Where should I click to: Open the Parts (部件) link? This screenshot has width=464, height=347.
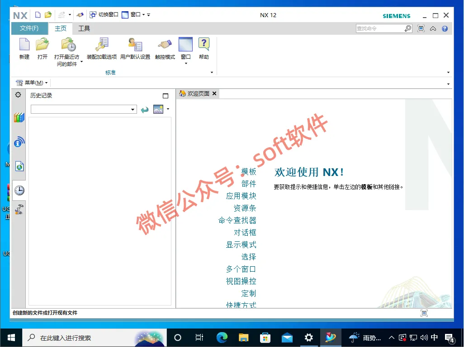[x=249, y=184]
